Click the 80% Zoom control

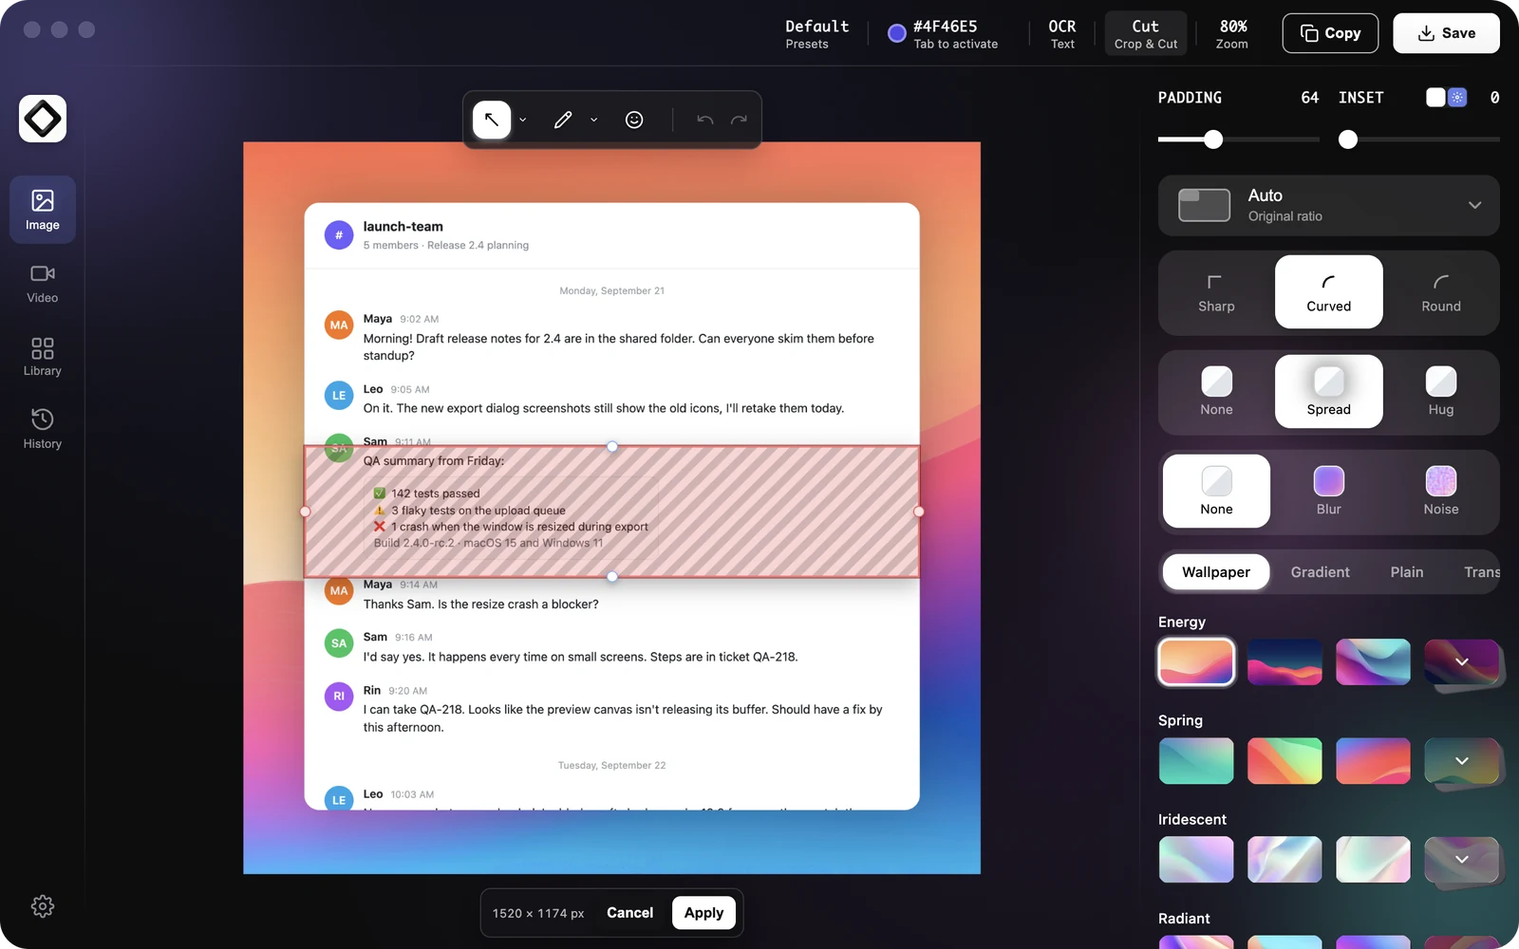1232,34
